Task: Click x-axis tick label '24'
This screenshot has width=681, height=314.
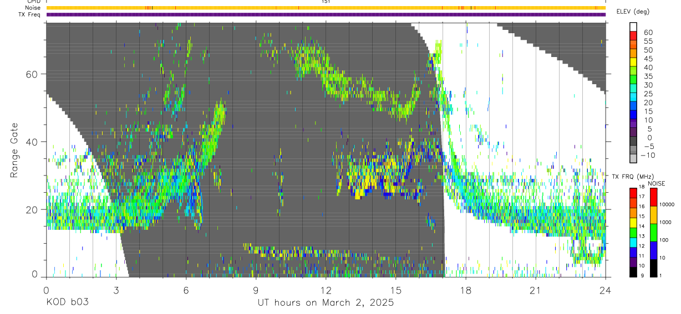Action: pyautogui.click(x=605, y=290)
